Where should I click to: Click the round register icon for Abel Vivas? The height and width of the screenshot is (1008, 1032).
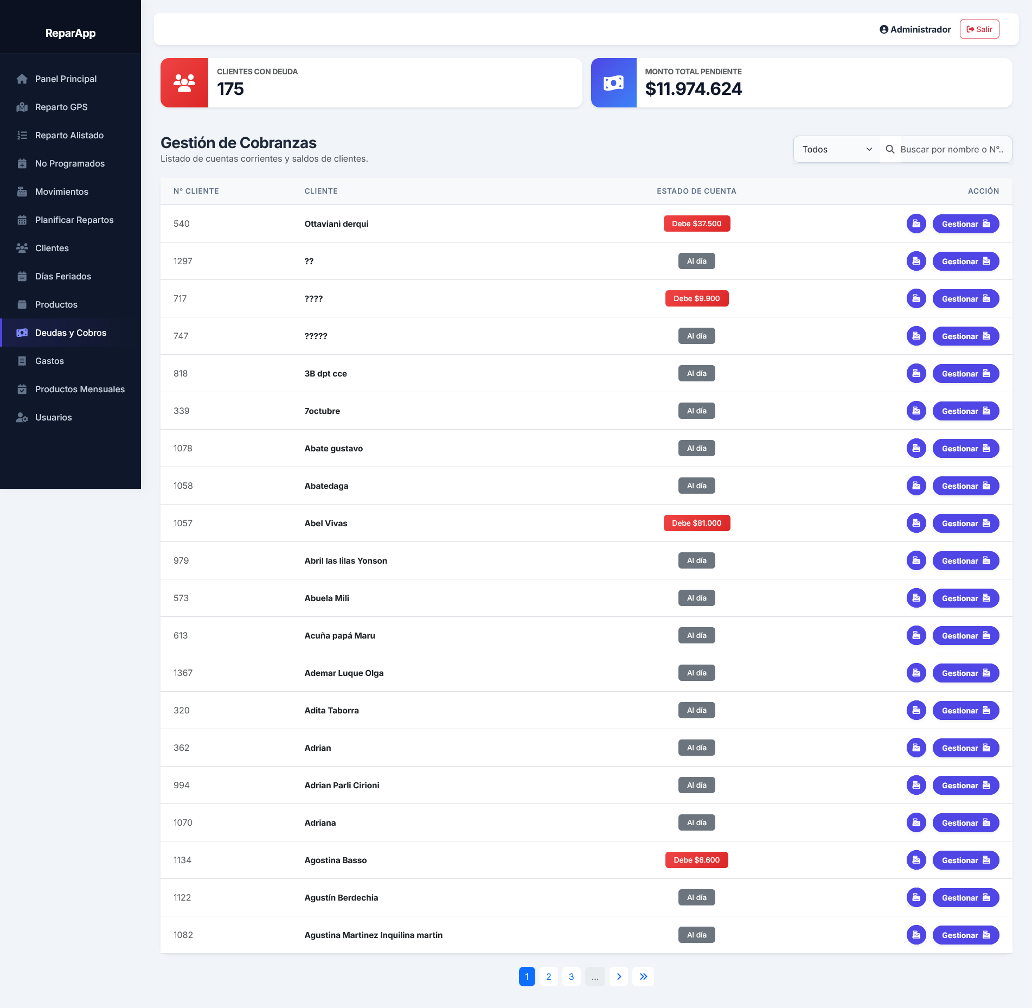pyautogui.click(x=916, y=523)
